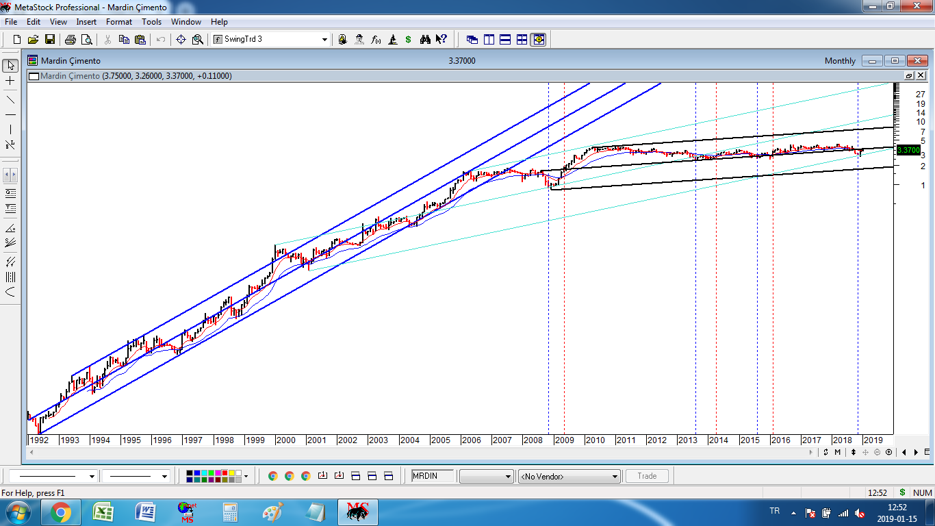Select the Fibonacci arc tool

point(10,292)
